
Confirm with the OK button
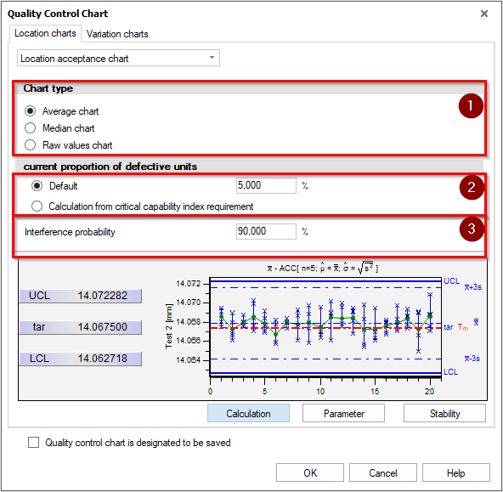pos(310,472)
